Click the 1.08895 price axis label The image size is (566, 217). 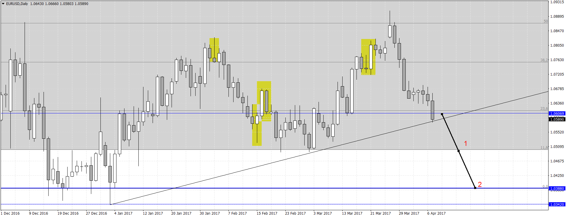point(557,17)
